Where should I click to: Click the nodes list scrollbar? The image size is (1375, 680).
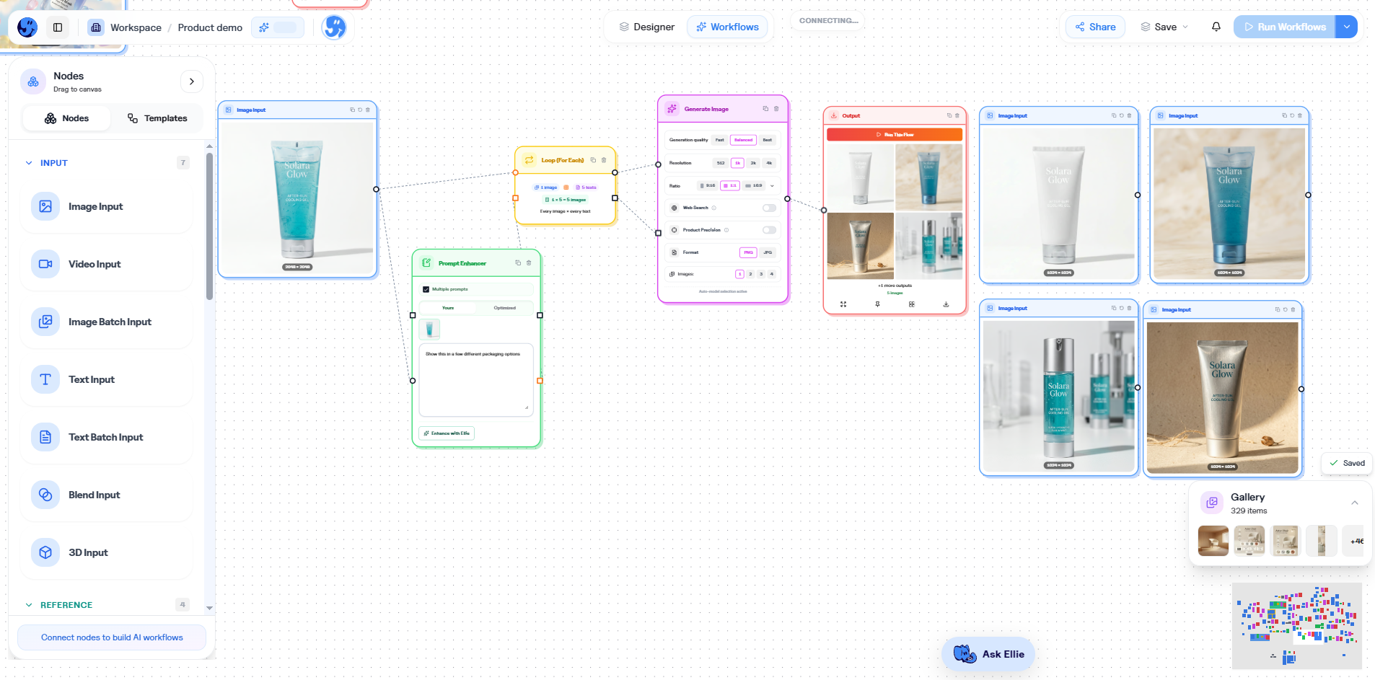click(209, 226)
